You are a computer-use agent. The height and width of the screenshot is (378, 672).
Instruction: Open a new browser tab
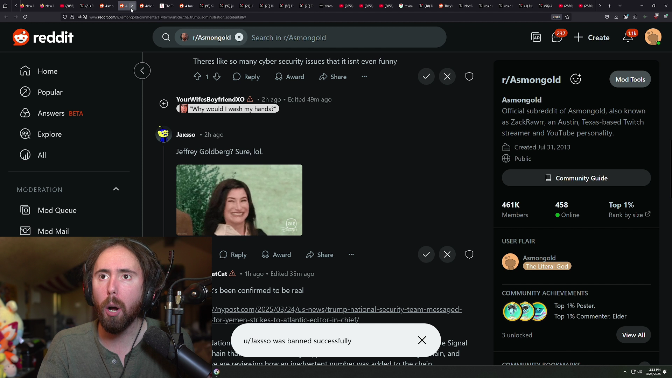point(609,6)
